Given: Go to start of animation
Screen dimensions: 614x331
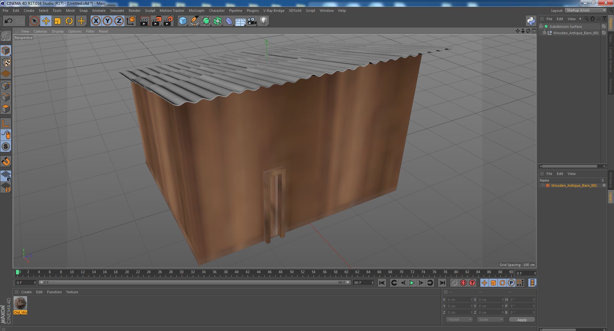Looking at the screenshot, I should tap(382, 283).
